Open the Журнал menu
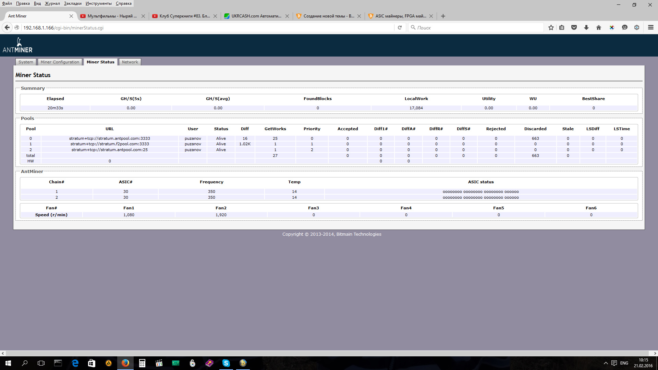Image resolution: width=658 pixels, height=370 pixels. click(x=52, y=3)
